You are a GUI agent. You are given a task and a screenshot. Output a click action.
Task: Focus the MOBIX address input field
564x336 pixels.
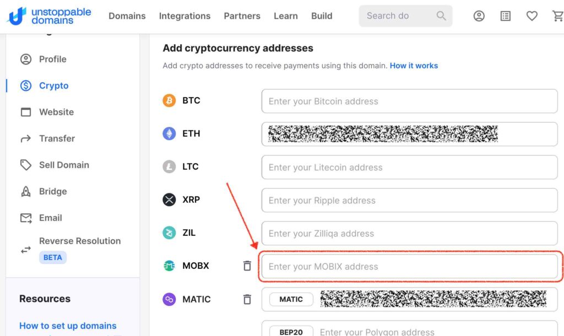coord(409,266)
